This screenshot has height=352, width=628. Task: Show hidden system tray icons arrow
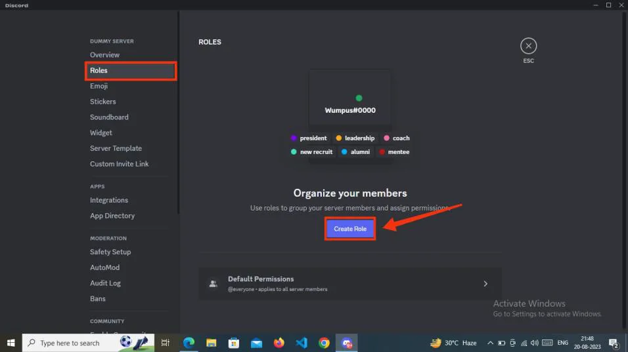[490, 343]
